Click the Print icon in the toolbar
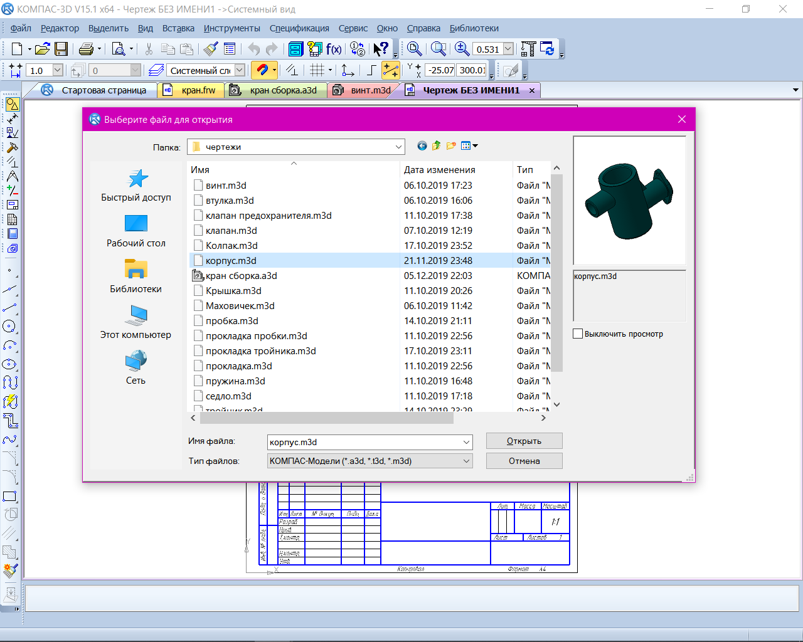This screenshot has width=803, height=642. [x=87, y=49]
